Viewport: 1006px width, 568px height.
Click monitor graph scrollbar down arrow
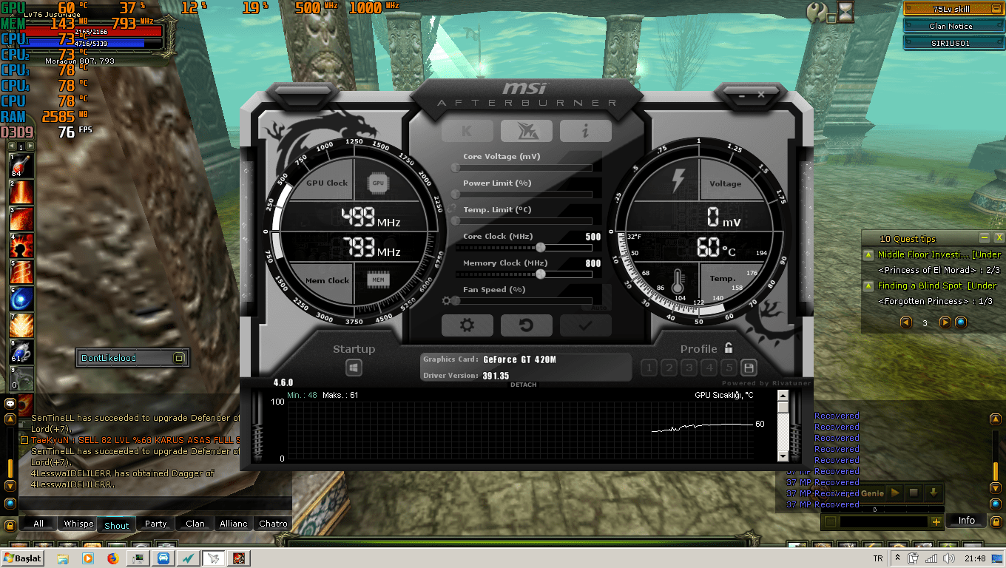(x=783, y=456)
